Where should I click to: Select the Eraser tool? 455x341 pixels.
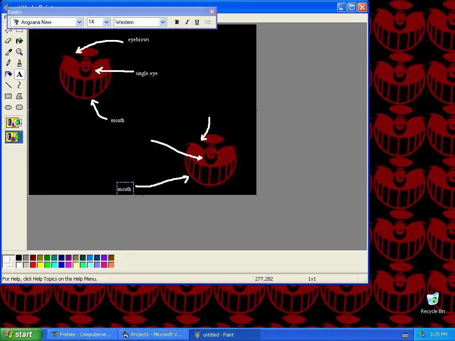8,41
